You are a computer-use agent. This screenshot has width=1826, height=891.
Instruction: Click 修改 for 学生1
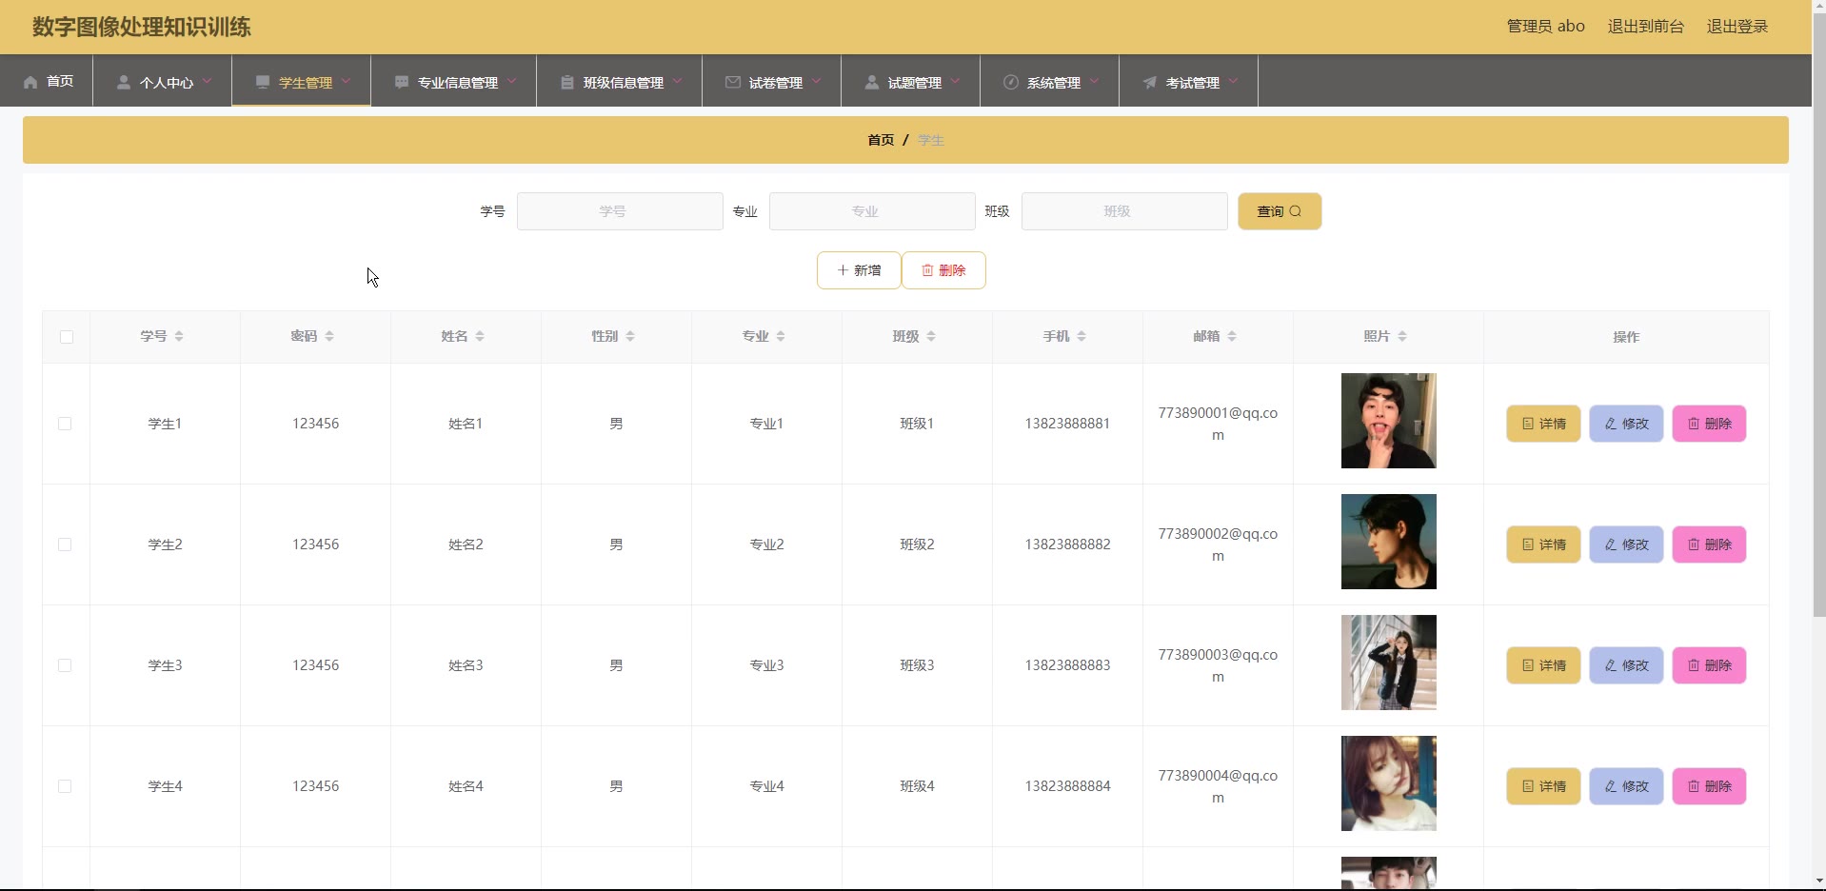pos(1626,424)
